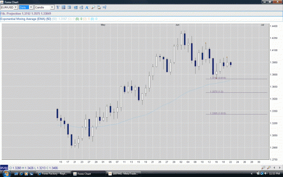This screenshot has width=283, height=177.
Task: Click date label 02 on time axis
Action: coord(181,162)
